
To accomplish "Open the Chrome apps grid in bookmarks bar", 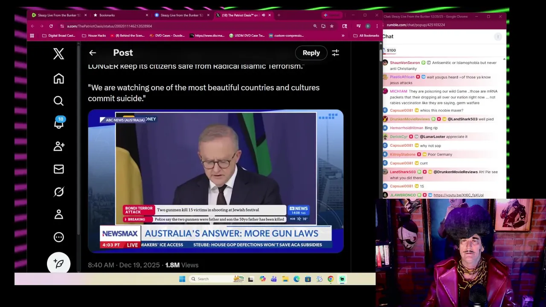I will (32, 36).
